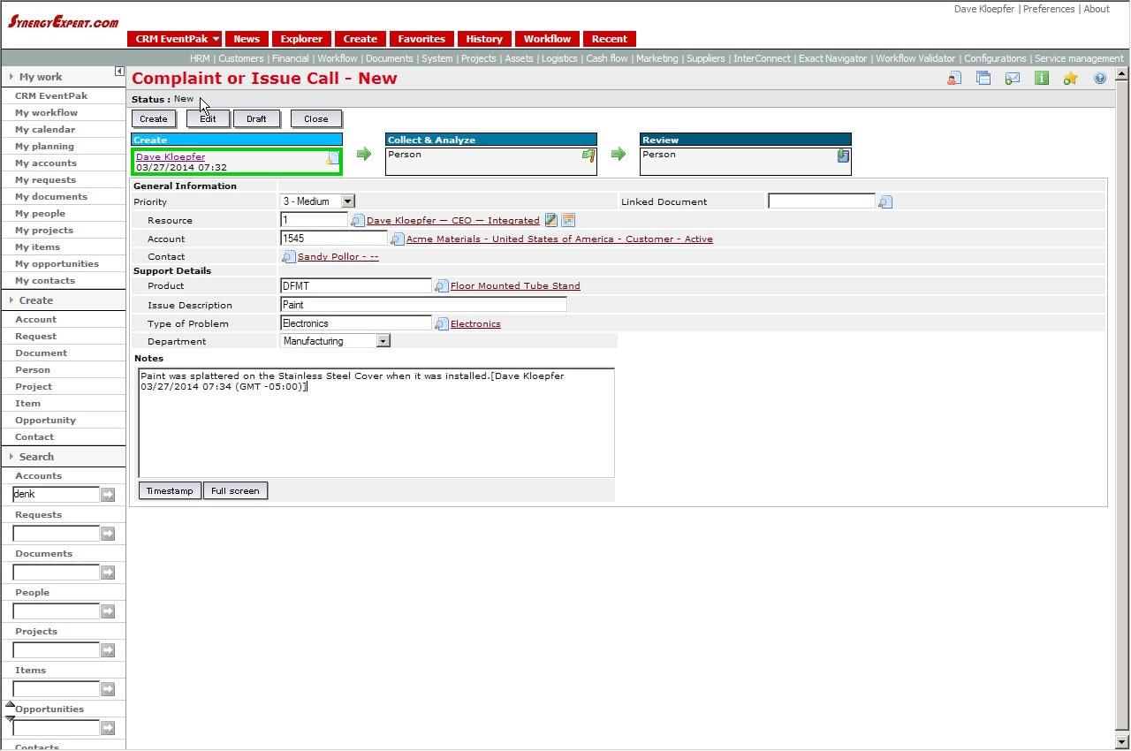Go to Customers in the module bar
The width and height of the screenshot is (1131, 751).
click(x=241, y=58)
